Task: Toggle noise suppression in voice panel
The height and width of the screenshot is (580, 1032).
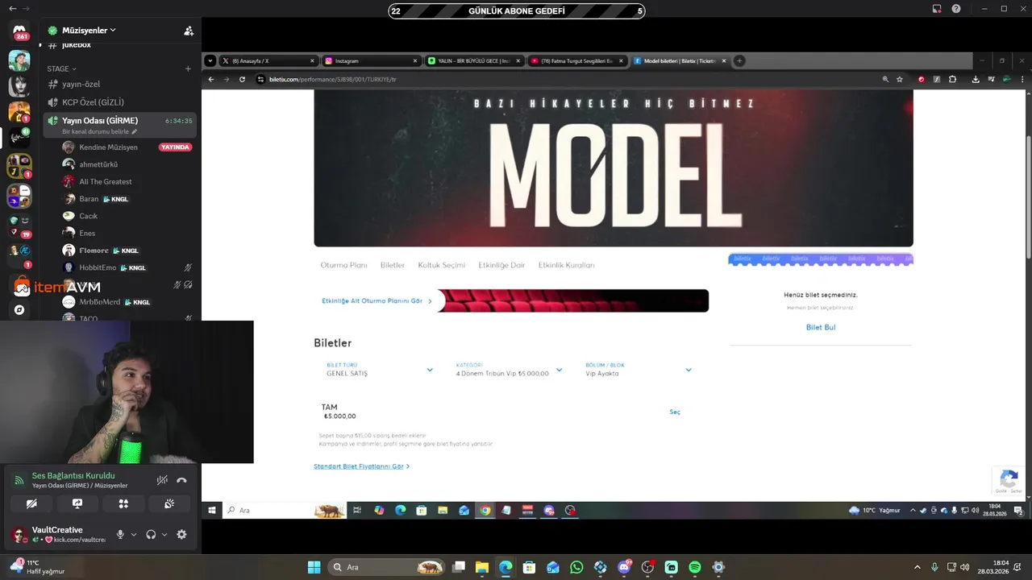Action: [x=162, y=480]
